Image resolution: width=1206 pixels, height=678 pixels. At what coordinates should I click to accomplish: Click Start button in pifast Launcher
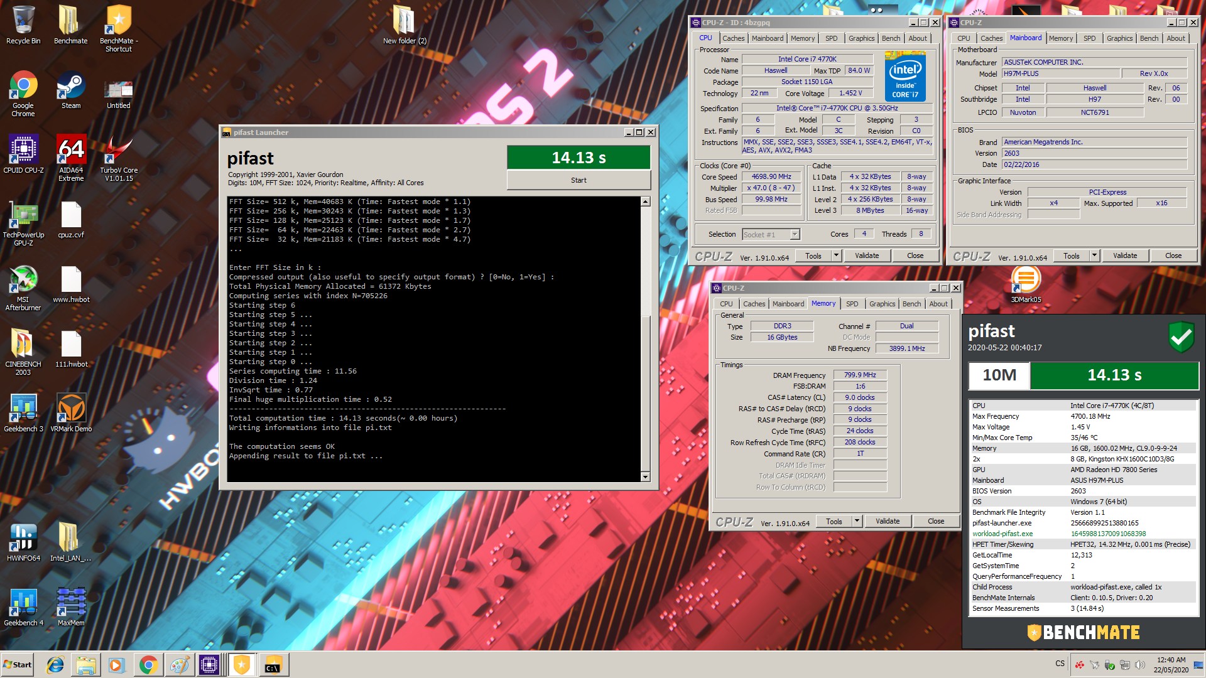tap(579, 180)
